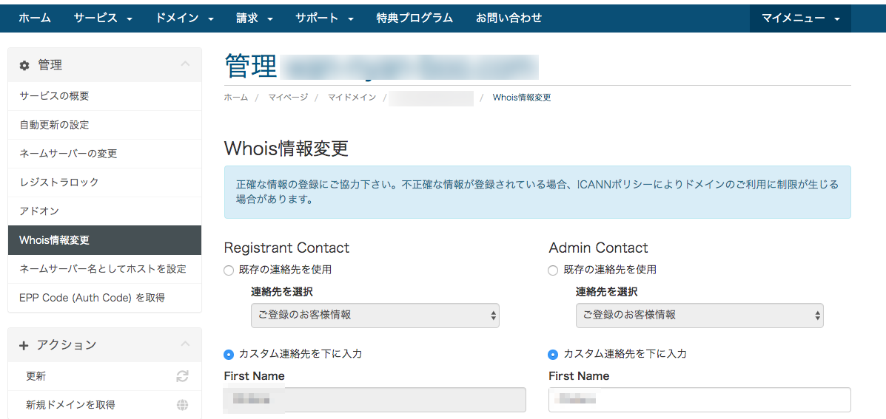Image resolution: width=886 pixels, height=419 pixels.
Task: Click the plus icon beside アクション
Action: click(x=24, y=345)
